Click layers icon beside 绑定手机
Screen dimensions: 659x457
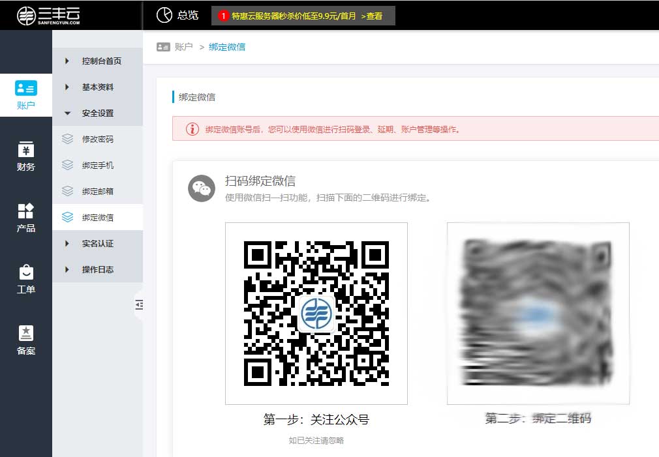(x=68, y=165)
